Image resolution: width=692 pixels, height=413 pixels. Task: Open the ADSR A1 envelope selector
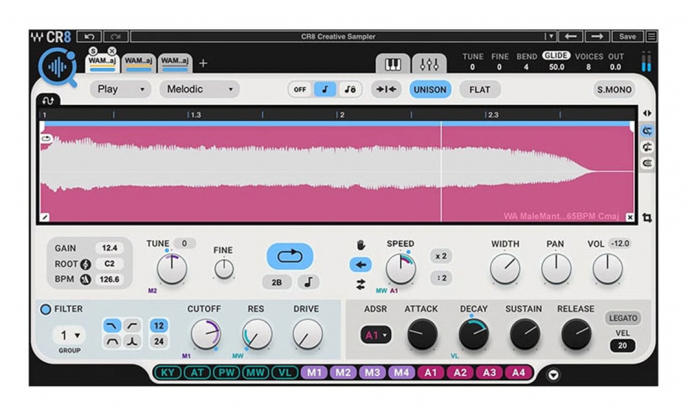376,335
